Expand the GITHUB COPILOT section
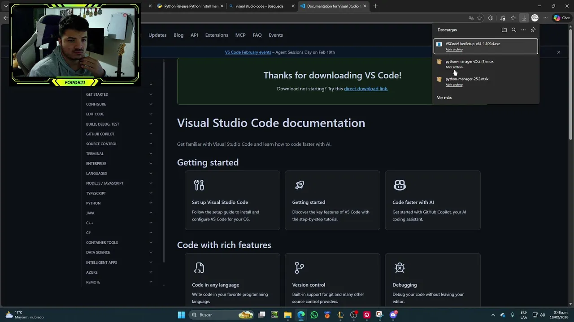Viewport: 574px width, 322px height. pyautogui.click(x=119, y=134)
